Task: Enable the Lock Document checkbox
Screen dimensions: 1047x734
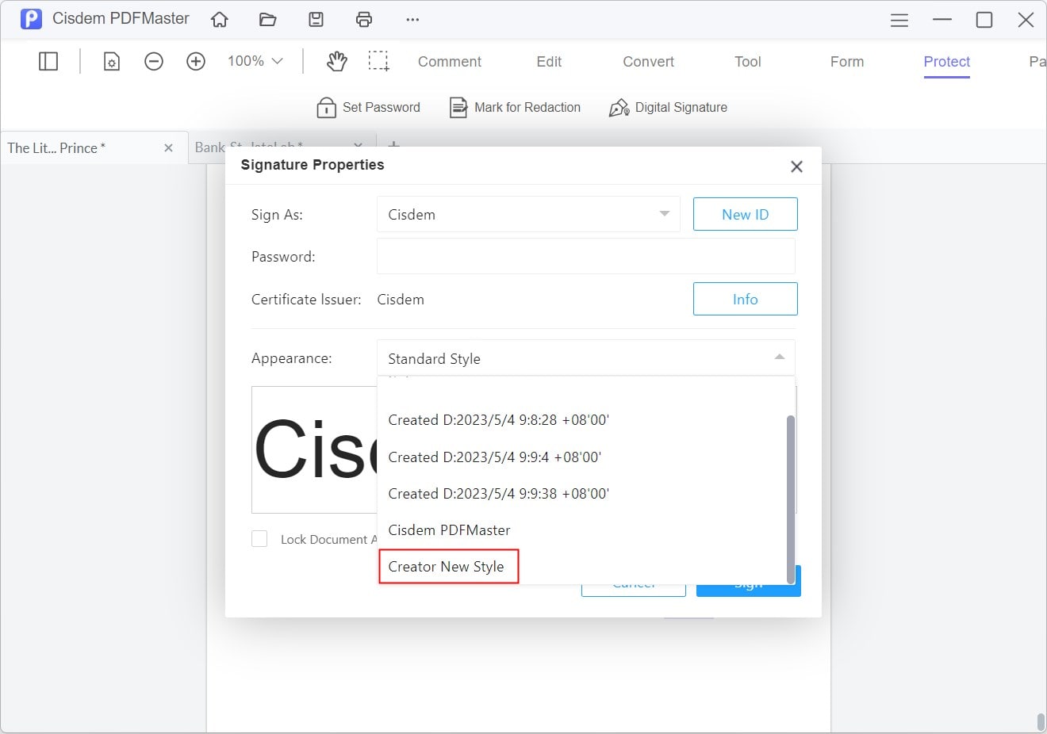Action: 259,539
